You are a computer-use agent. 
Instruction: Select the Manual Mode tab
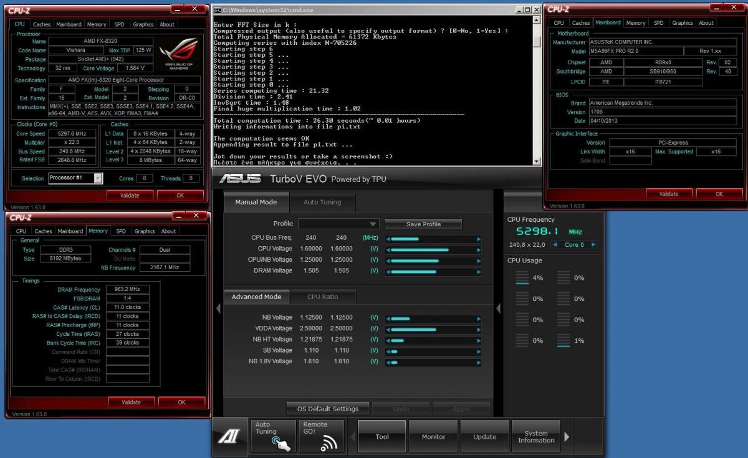click(x=256, y=202)
